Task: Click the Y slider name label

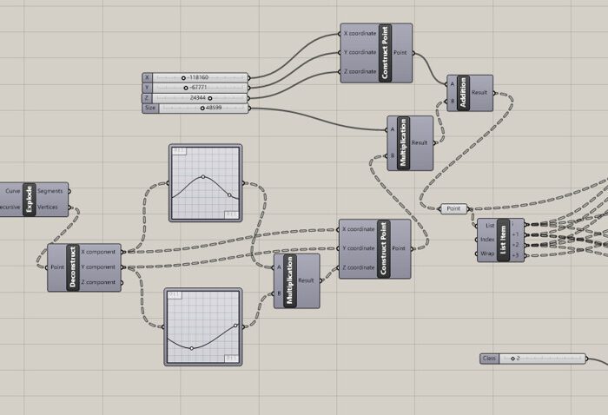Action: [148, 88]
